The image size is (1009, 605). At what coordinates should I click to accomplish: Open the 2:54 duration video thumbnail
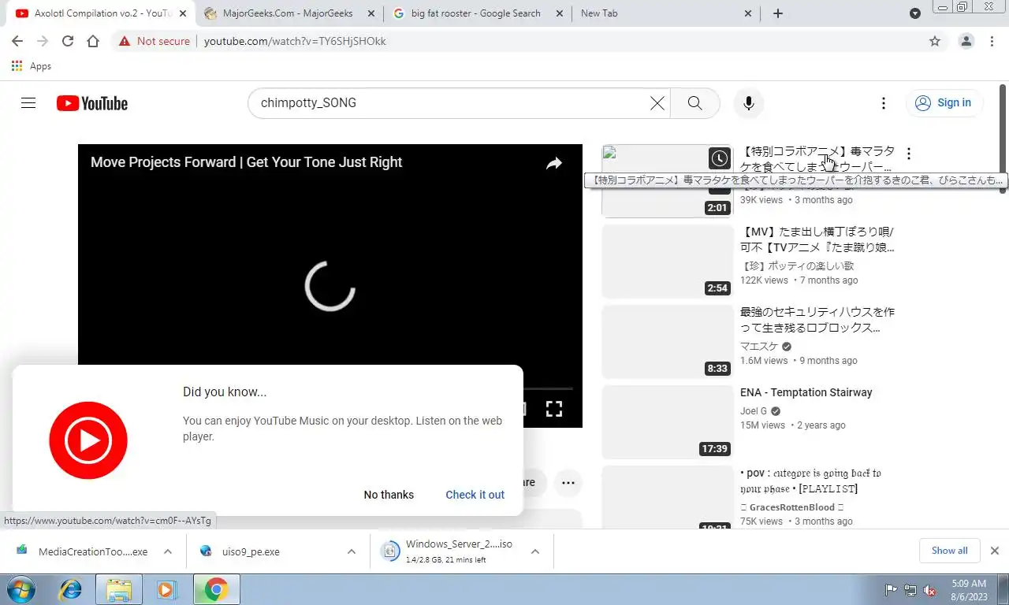pos(668,262)
